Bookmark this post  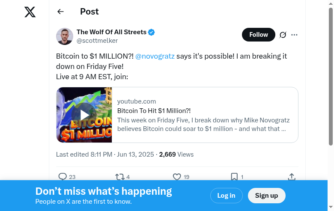click(234, 176)
